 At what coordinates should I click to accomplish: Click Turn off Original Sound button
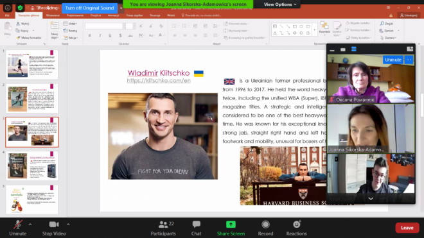89,8
